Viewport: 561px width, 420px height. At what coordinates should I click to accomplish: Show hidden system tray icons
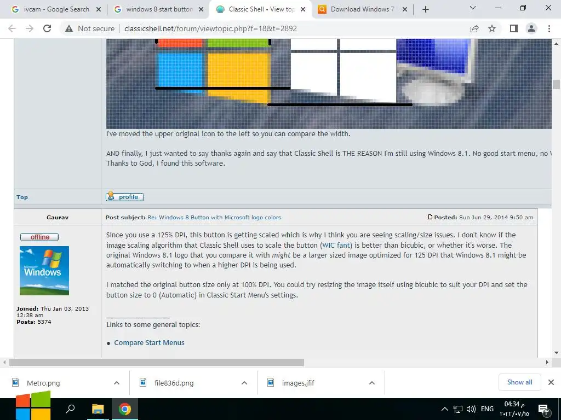[444, 409]
